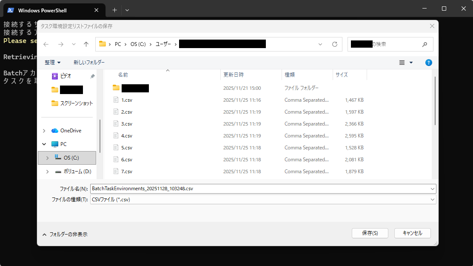Expand OneDrive in the navigation pane
The image size is (473, 266).
click(x=44, y=130)
